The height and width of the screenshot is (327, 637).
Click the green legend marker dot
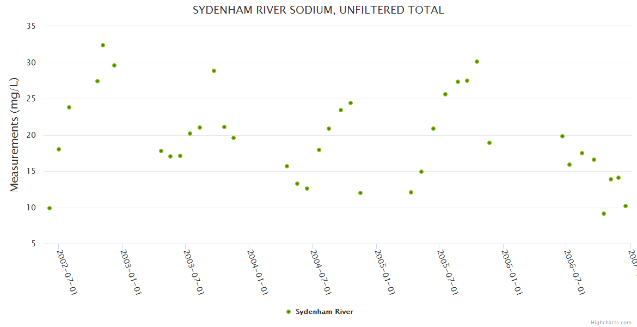tap(289, 312)
